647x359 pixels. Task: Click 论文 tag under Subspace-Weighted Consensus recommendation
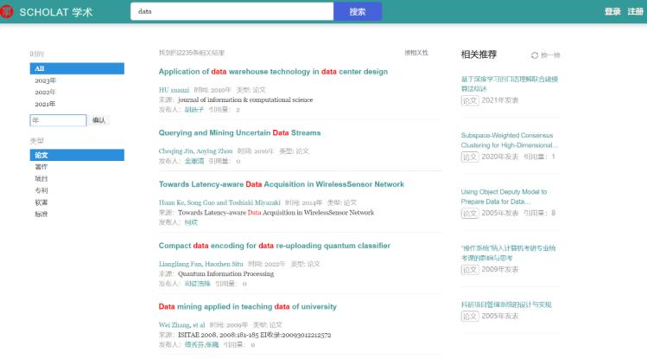pyautogui.click(x=469, y=157)
